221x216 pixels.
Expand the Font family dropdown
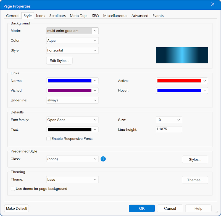tap(72, 120)
